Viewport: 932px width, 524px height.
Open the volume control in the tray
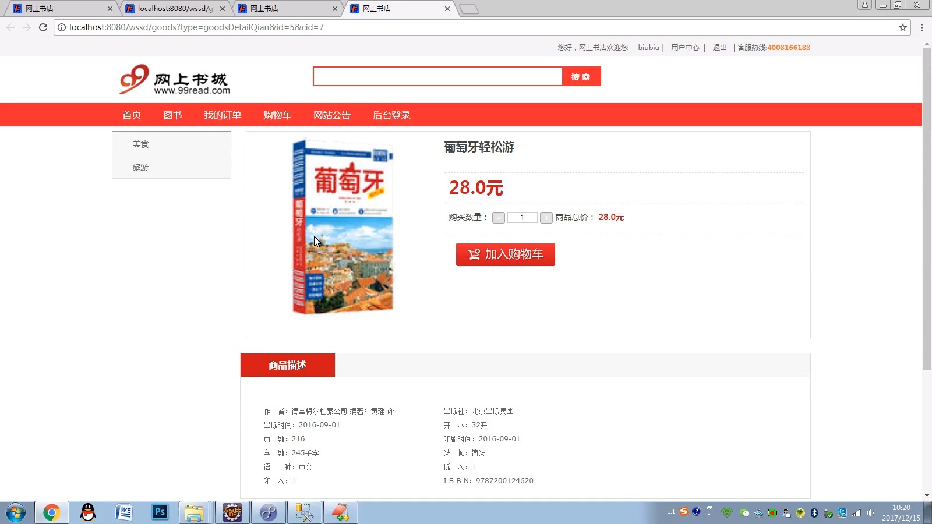tap(869, 512)
